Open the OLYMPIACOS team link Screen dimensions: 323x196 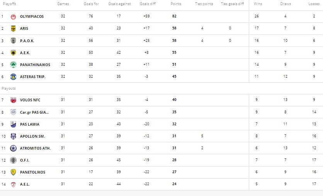point(32,17)
